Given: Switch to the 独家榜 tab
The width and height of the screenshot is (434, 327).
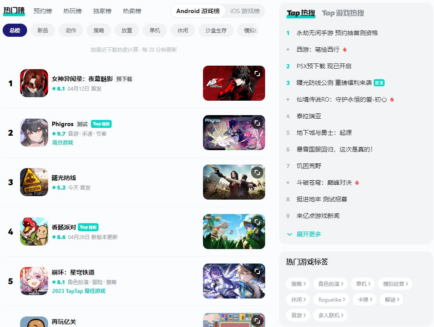Looking at the screenshot, I should click(102, 11).
